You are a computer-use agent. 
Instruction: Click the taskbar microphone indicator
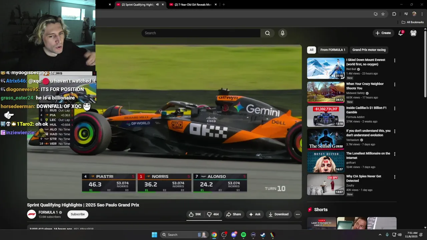pos(387,235)
